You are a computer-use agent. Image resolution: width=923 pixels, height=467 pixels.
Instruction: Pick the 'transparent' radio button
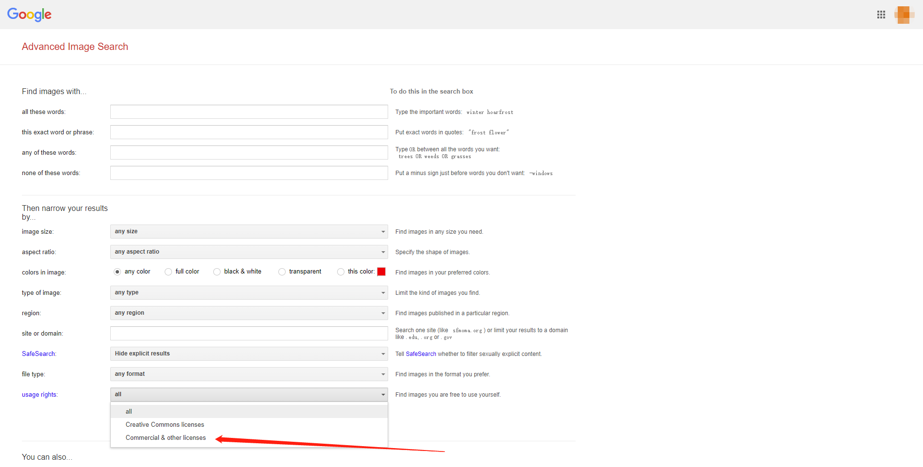pyautogui.click(x=282, y=272)
